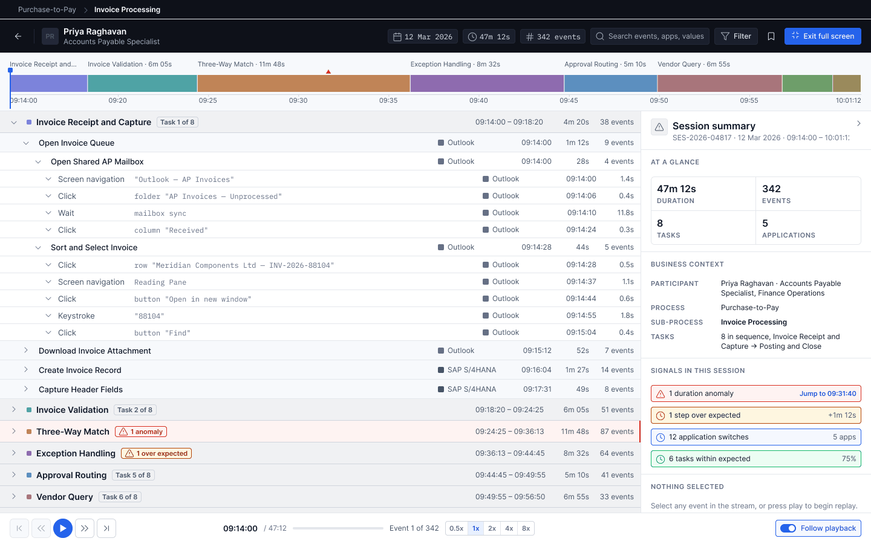
Task: Set playback speed to 8x
Action: coord(526,528)
